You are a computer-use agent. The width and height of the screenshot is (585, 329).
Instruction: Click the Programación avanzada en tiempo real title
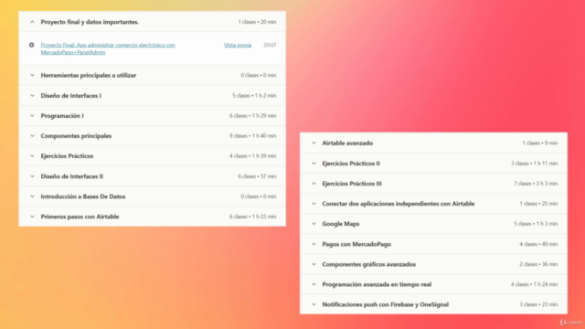pyautogui.click(x=377, y=284)
